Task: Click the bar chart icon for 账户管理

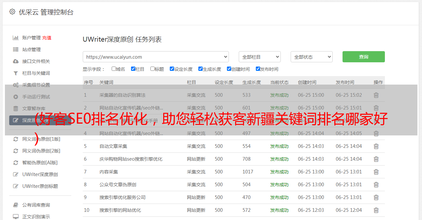Action: (15, 38)
